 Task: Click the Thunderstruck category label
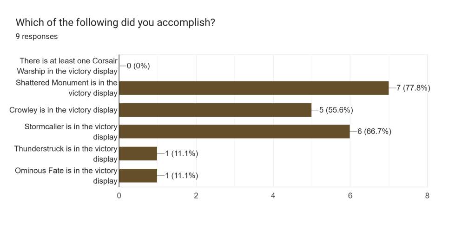pos(66,153)
